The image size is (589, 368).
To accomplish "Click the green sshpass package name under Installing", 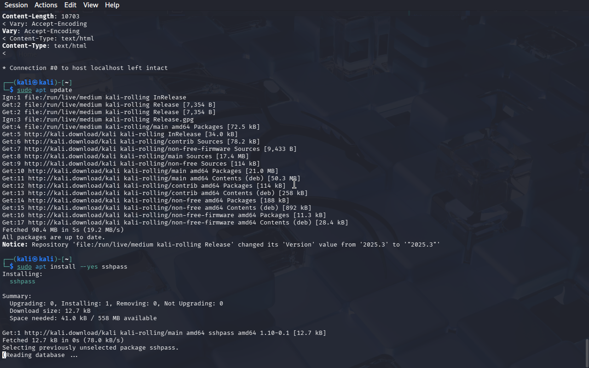I will tap(23, 282).
